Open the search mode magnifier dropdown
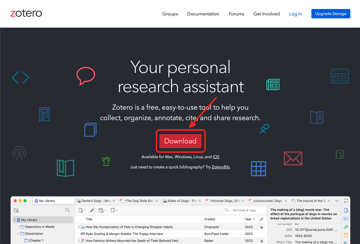The width and height of the screenshot is (360, 244). coord(228,210)
